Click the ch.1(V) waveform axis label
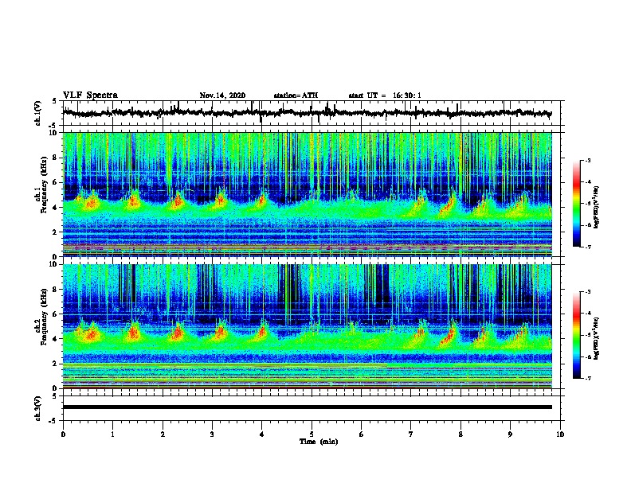This screenshot has height=487, width=631. tap(38, 113)
